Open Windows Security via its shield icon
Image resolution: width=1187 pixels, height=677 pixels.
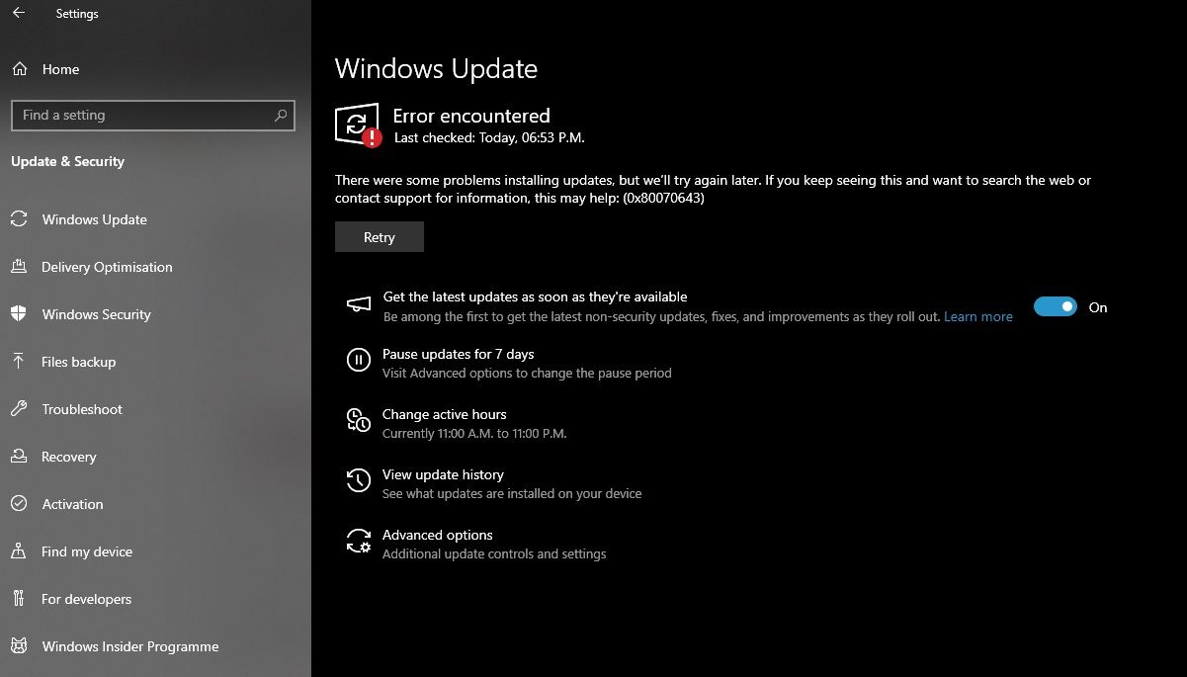[x=19, y=314]
